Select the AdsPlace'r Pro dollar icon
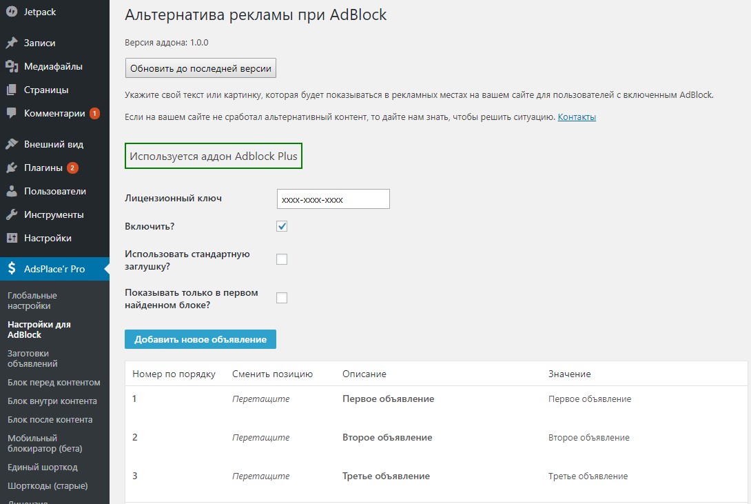 pyautogui.click(x=12, y=269)
